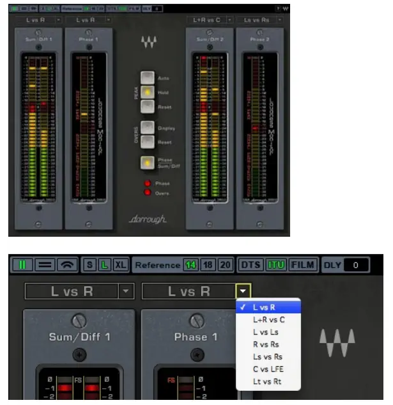Click the Sum/Diff 2 meter display
Screen dimensions: 393x405
(210, 128)
